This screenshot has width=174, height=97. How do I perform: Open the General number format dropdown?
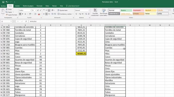click(x=89, y=10)
